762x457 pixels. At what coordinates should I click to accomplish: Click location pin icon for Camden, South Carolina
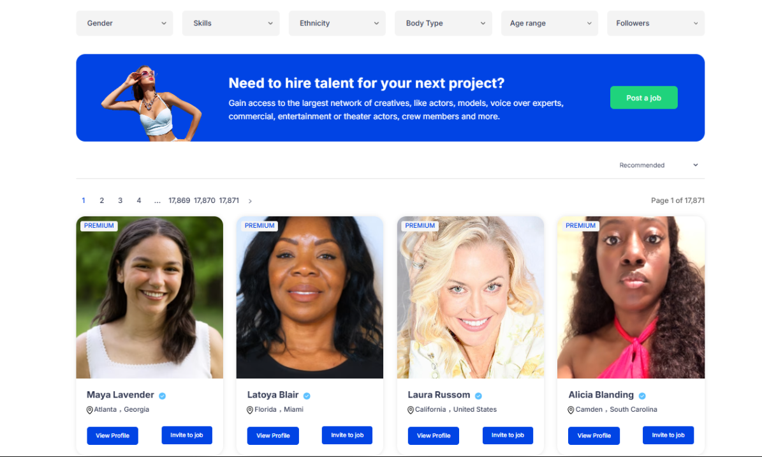click(x=571, y=410)
